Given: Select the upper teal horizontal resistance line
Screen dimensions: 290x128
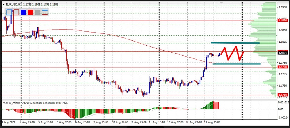Looking at the screenshot, I should click(x=235, y=43).
